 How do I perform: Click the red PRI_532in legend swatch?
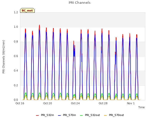pos(37,115)
